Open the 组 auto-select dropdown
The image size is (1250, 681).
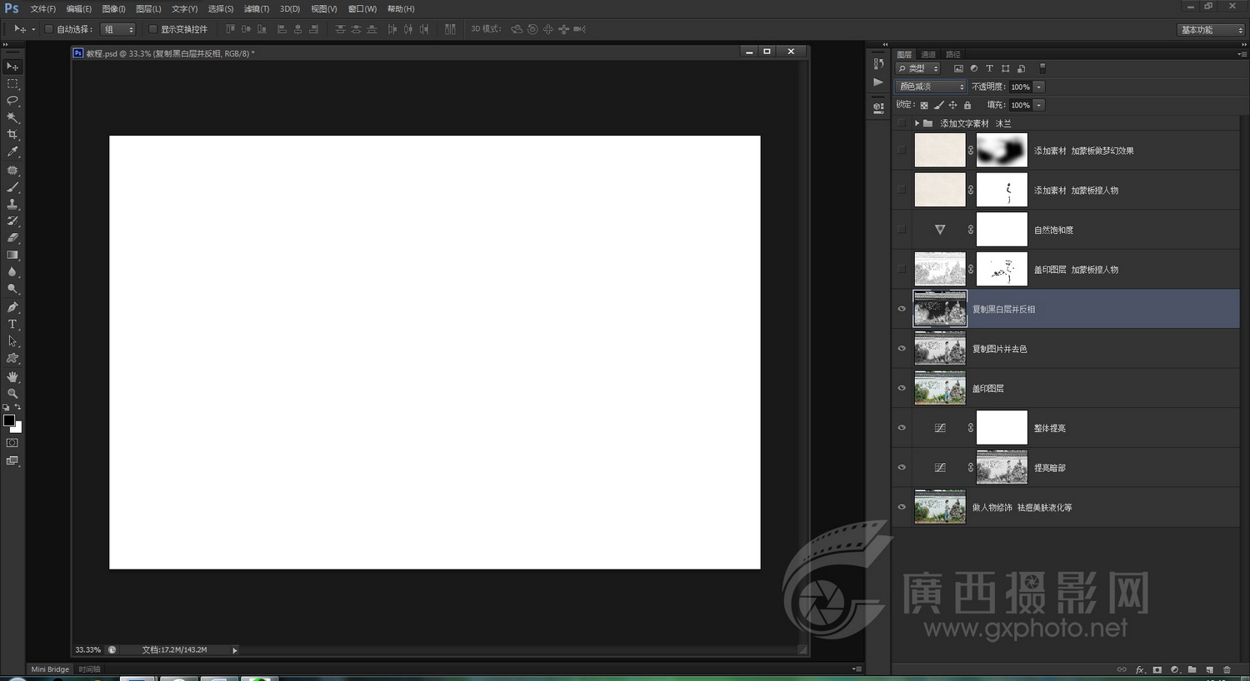click(117, 29)
